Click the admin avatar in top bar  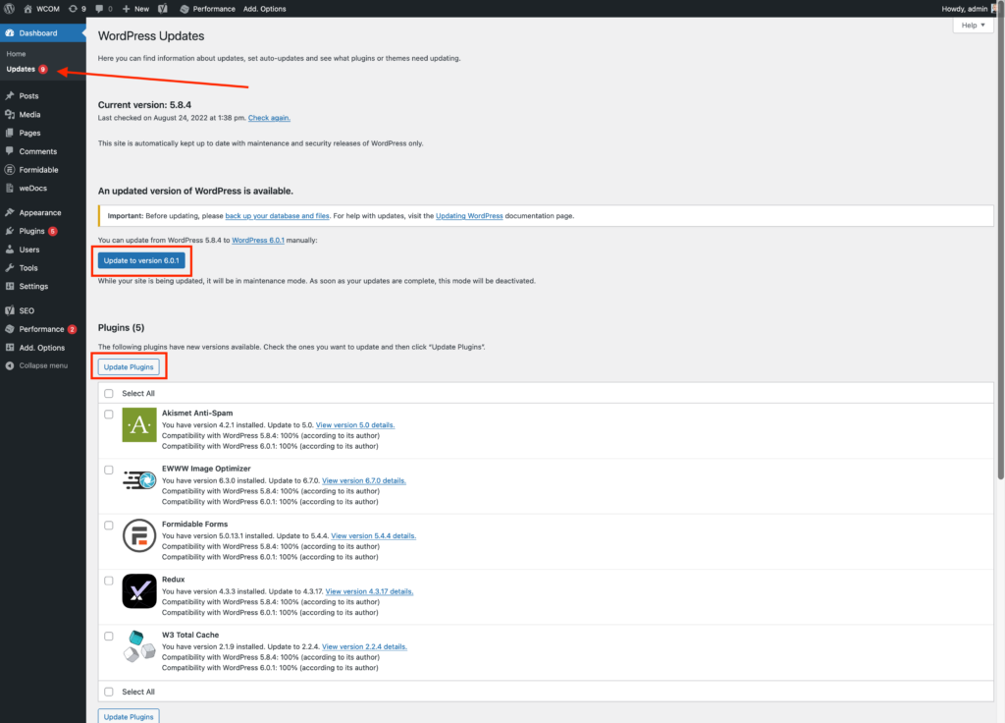[x=995, y=8]
